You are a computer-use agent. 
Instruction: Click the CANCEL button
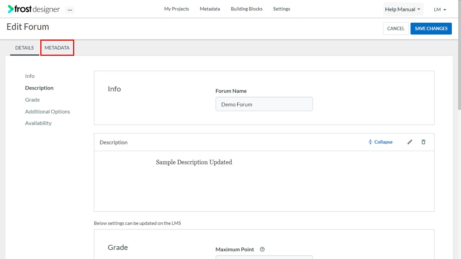[396, 28]
